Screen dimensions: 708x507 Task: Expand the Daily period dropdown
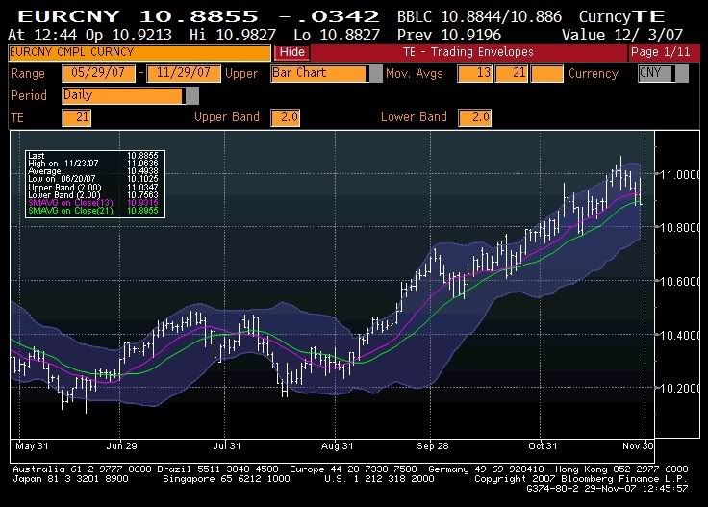(x=191, y=95)
